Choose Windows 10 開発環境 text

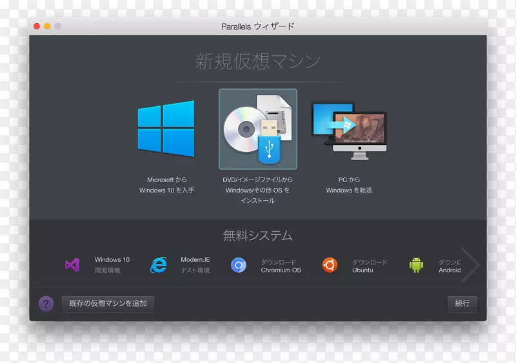coord(112,265)
